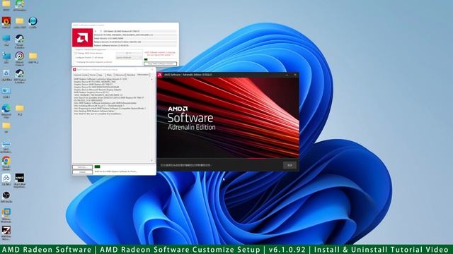Tick the Change AMD Driver Version checkbox
The width and height of the screenshot is (453, 254).
76,54
